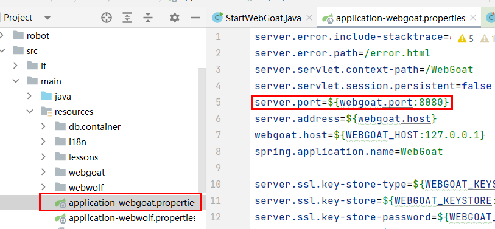The width and height of the screenshot is (495, 229).
Task: Expand the webgoat folder
Action: (x=43, y=173)
